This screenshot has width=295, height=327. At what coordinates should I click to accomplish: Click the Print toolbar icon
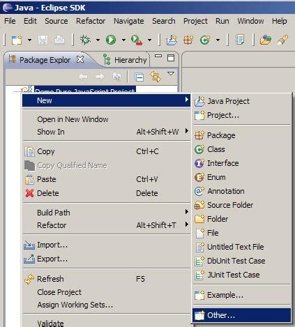(59, 40)
